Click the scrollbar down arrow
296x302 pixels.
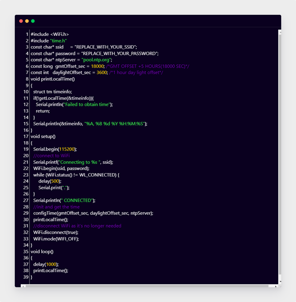click(280, 282)
